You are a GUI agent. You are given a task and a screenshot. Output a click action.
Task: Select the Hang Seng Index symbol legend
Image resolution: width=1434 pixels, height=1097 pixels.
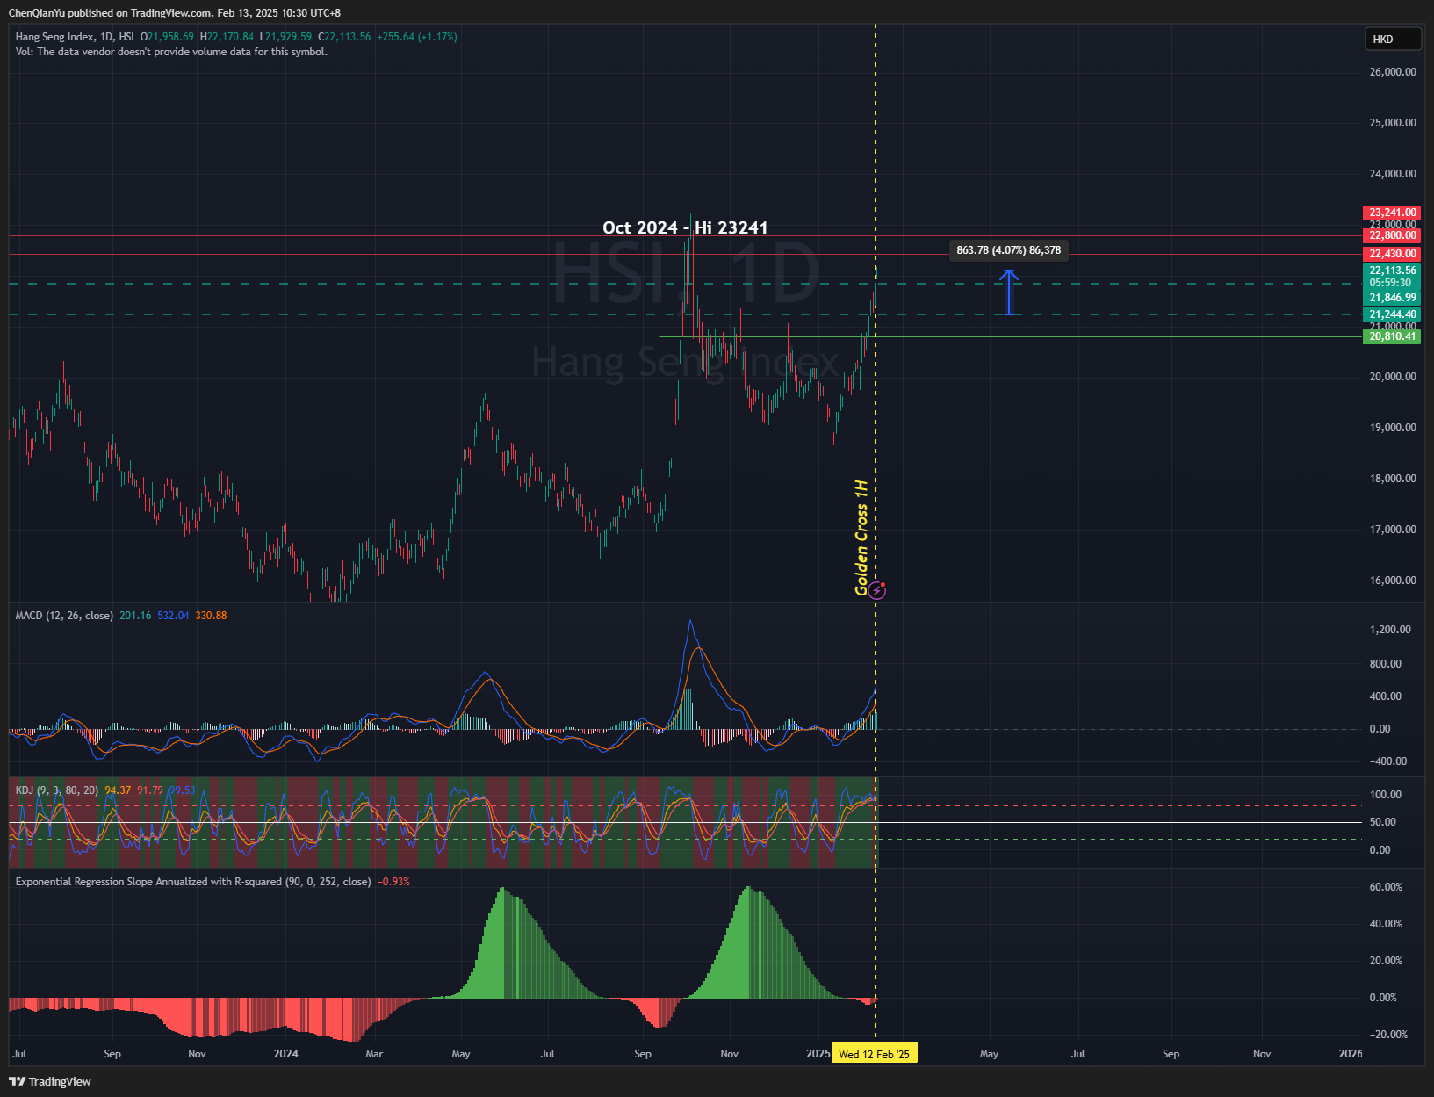[75, 37]
